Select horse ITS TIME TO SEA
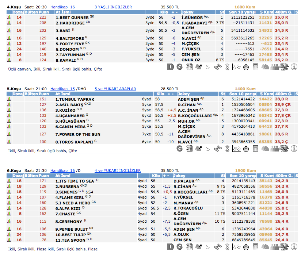 click(x=75, y=181)
